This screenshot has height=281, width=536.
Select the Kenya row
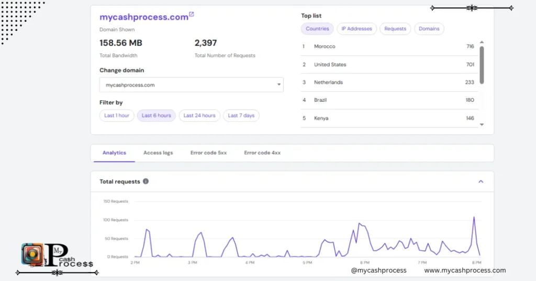tap(389, 118)
